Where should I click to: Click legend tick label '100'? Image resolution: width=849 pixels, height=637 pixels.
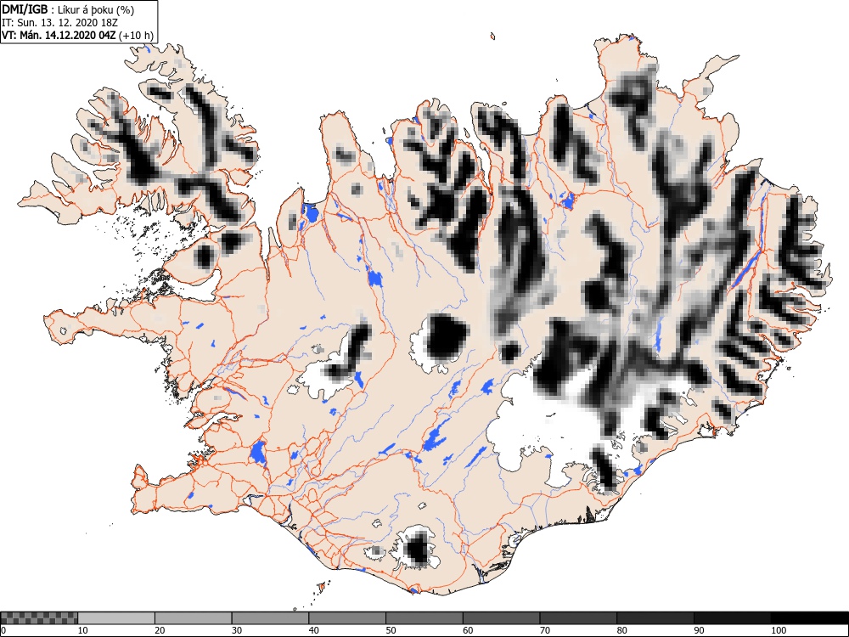[x=778, y=630]
